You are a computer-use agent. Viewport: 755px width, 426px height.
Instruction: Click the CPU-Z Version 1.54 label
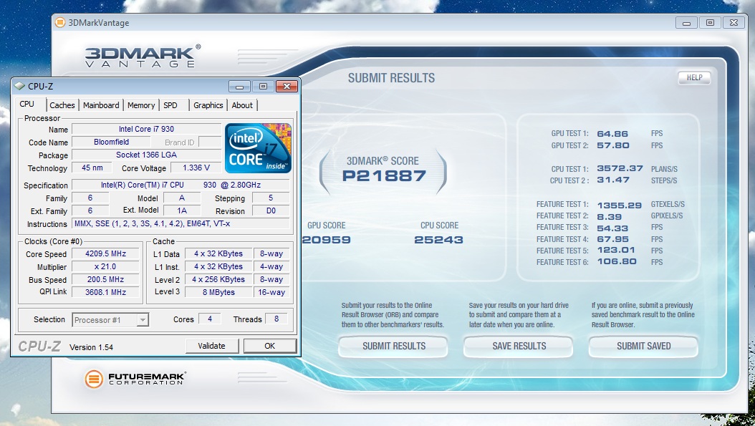pyautogui.click(x=91, y=347)
